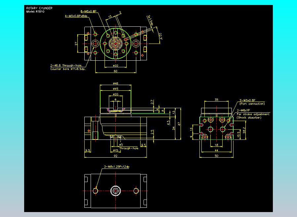Click the 2.7 height dimension
Image resolution: width=297 pixels, height=217 pixels.
(152, 102)
